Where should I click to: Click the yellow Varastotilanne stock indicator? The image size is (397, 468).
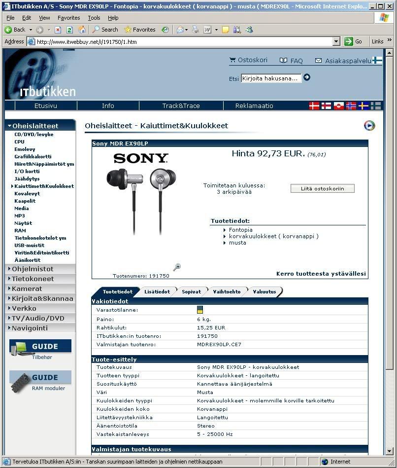coord(200,310)
